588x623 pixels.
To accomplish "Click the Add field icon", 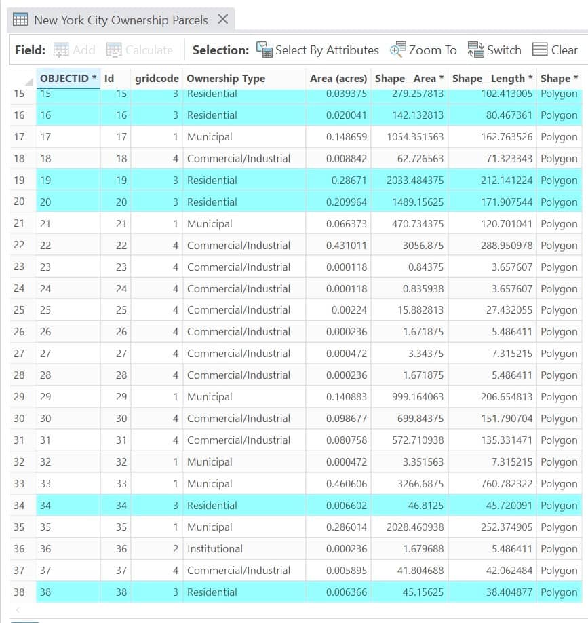I will point(61,50).
